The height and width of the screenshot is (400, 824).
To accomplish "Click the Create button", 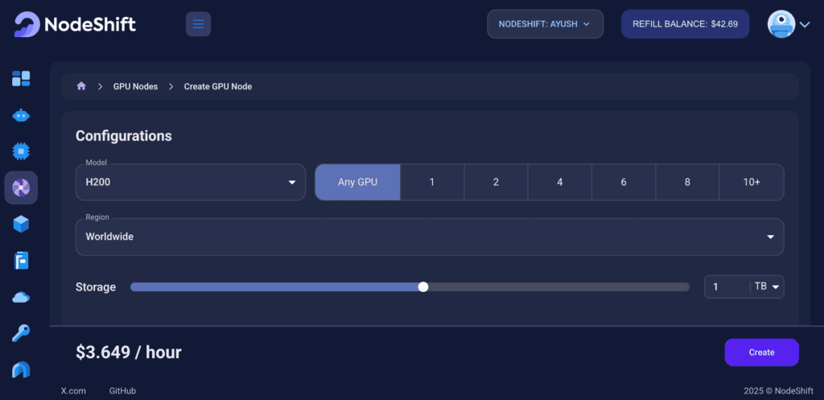I will (761, 353).
